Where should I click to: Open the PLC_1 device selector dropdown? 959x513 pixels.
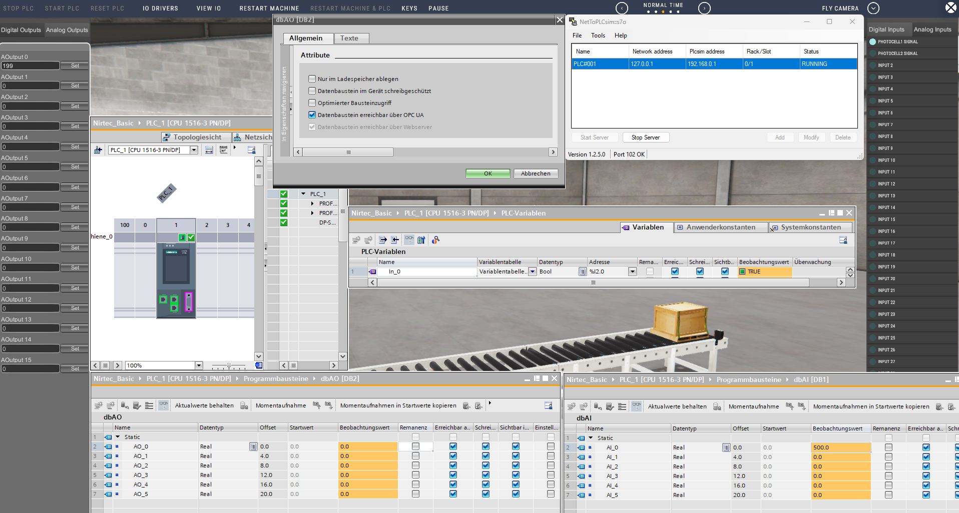[194, 150]
